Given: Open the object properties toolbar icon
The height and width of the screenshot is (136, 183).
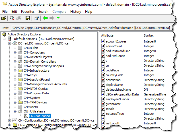Looking at the screenshot, I should [36, 18].
